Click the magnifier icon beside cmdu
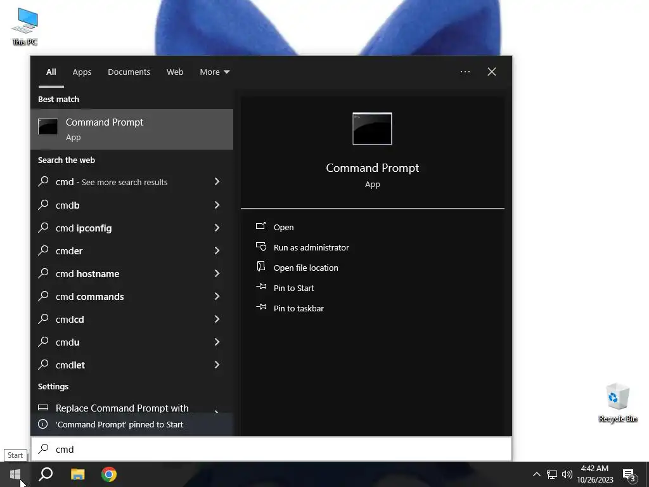Screen dimensions: 649x487 point(44,341)
